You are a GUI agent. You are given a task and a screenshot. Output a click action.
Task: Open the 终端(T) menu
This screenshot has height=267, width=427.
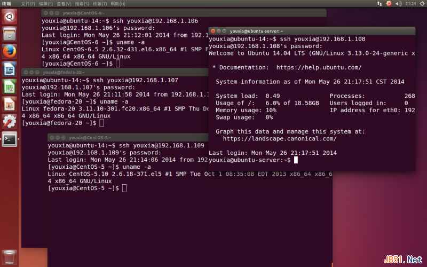click(100, 4)
